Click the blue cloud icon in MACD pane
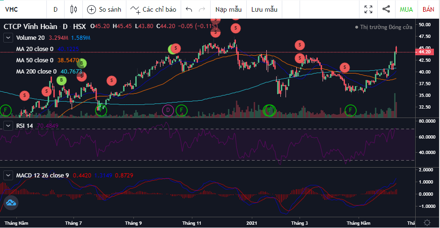Screen dimensions: 440x228 click(x=11, y=203)
